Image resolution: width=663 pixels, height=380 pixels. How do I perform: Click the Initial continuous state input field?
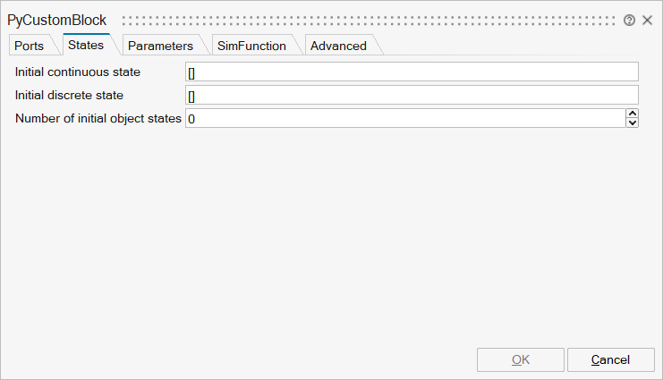click(412, 72)
